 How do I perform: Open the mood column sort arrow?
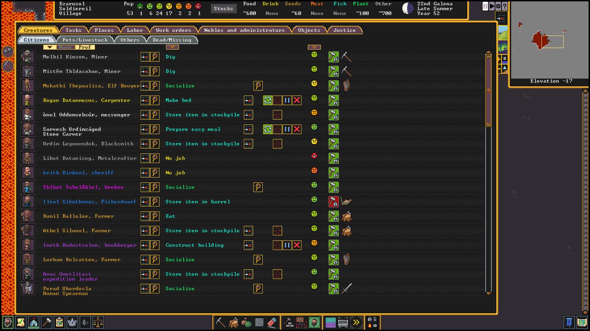[x=314, y=47]
